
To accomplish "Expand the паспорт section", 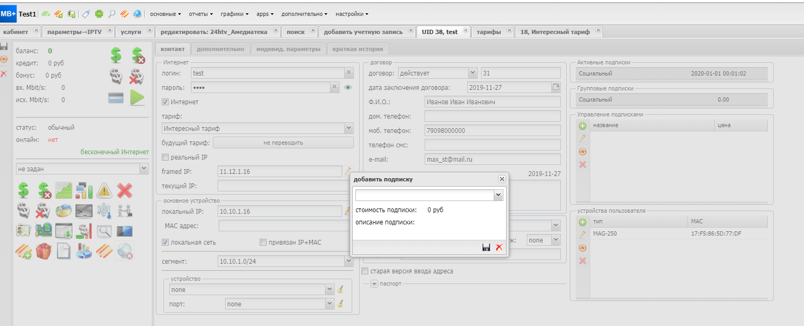I will pyautogui.click(x=374, y=283).
